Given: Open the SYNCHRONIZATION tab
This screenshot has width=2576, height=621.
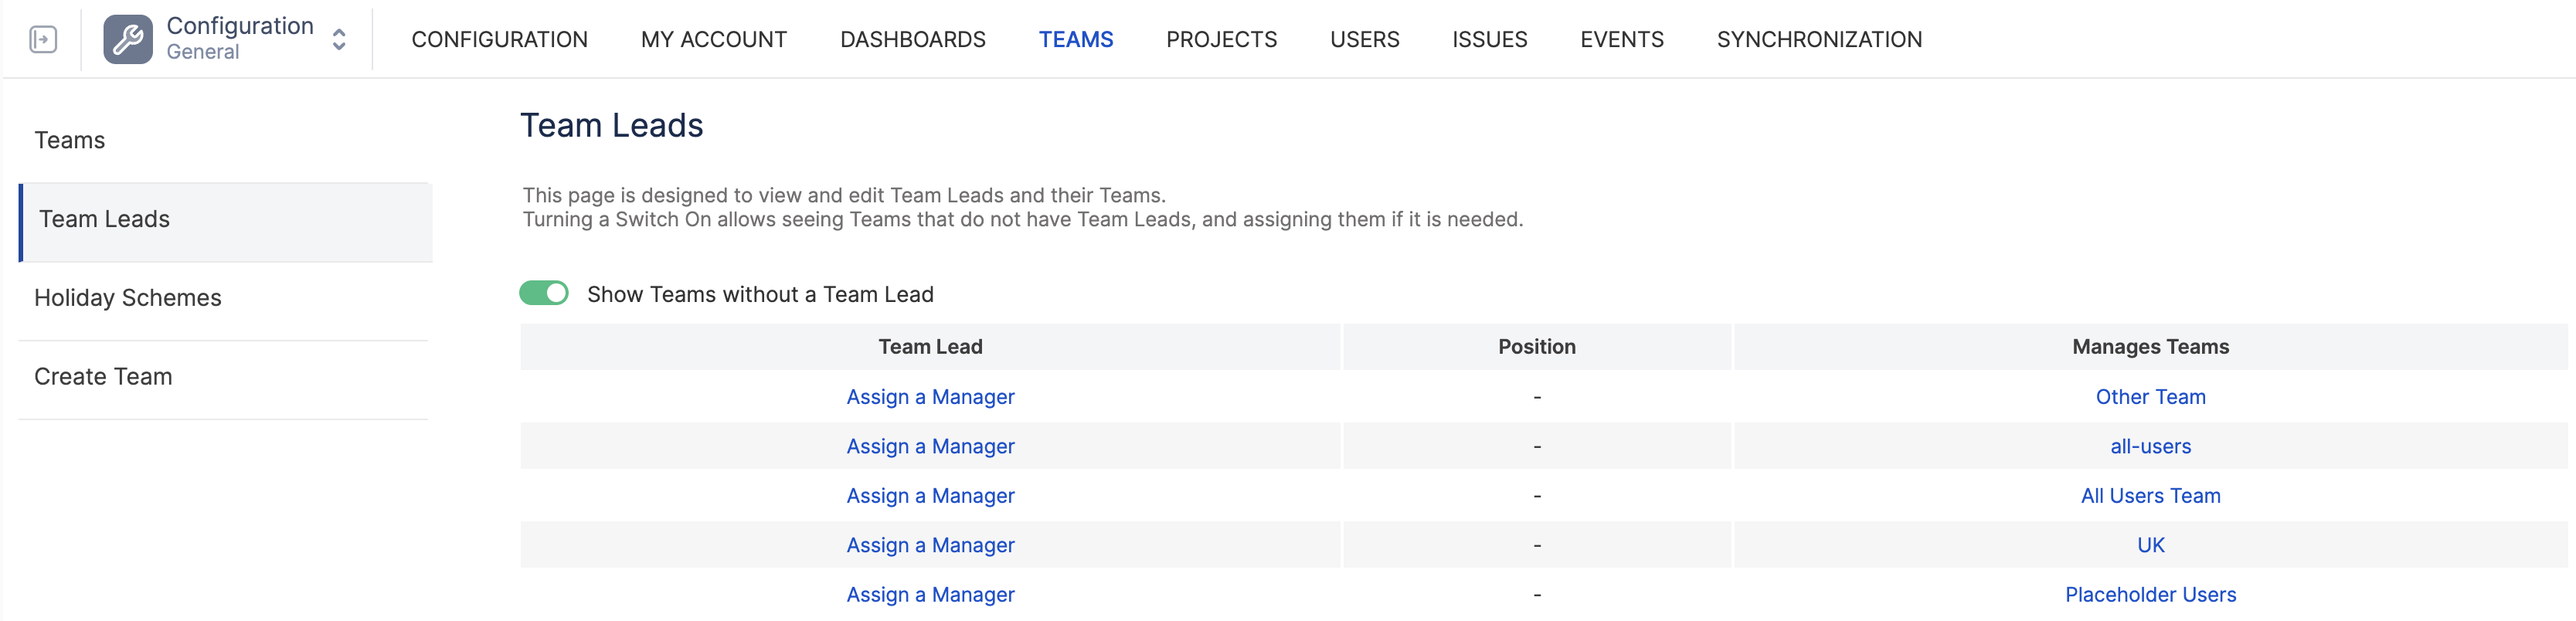Looking at the screenshot, I should click(x=1819, y=39).
